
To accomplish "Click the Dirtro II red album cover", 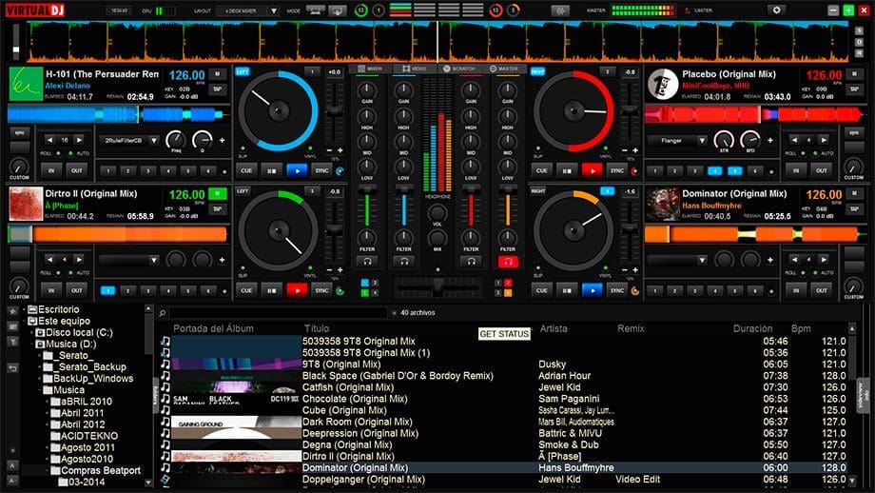I will 26,204.
